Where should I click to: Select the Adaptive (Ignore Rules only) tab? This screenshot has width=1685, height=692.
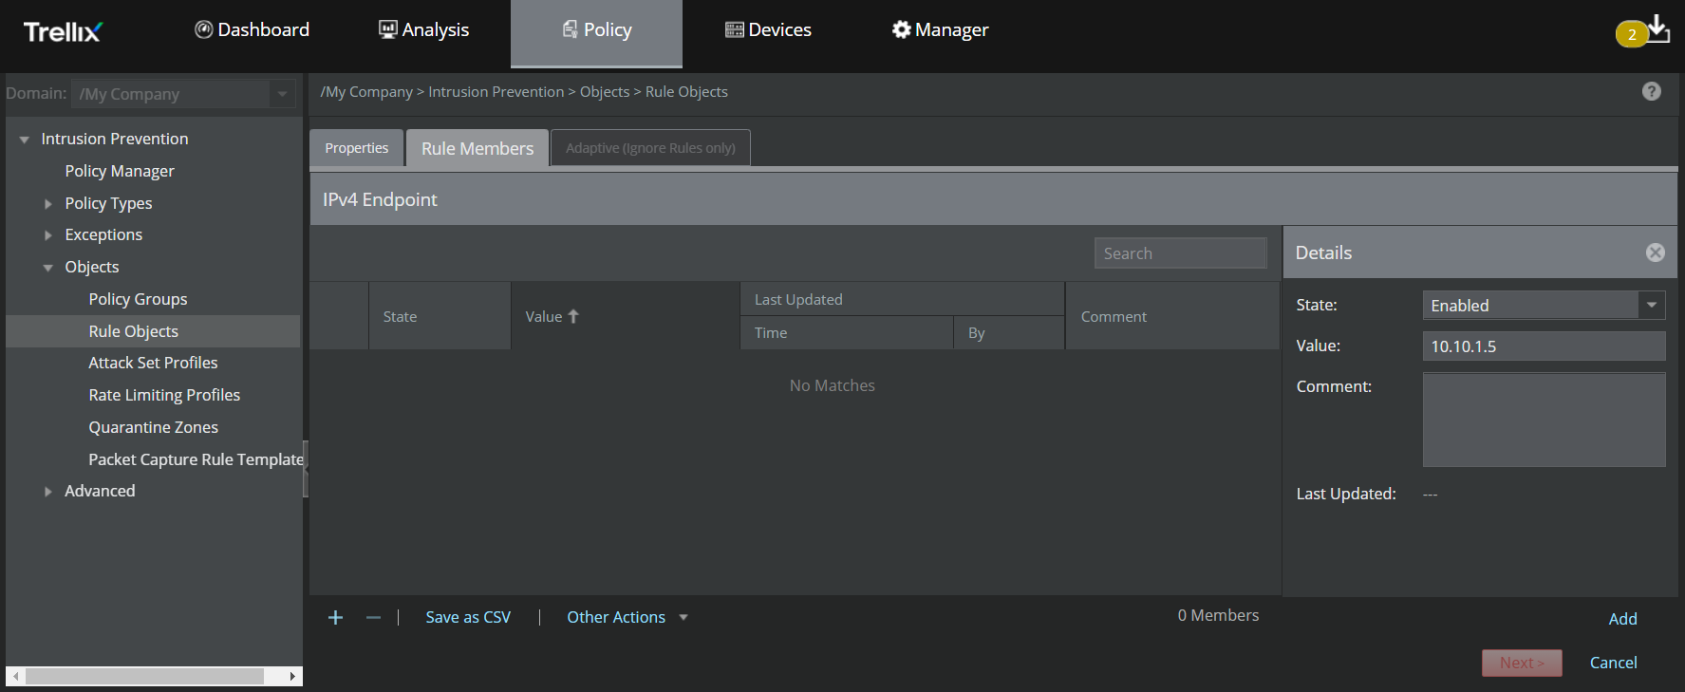click(650, 148)
